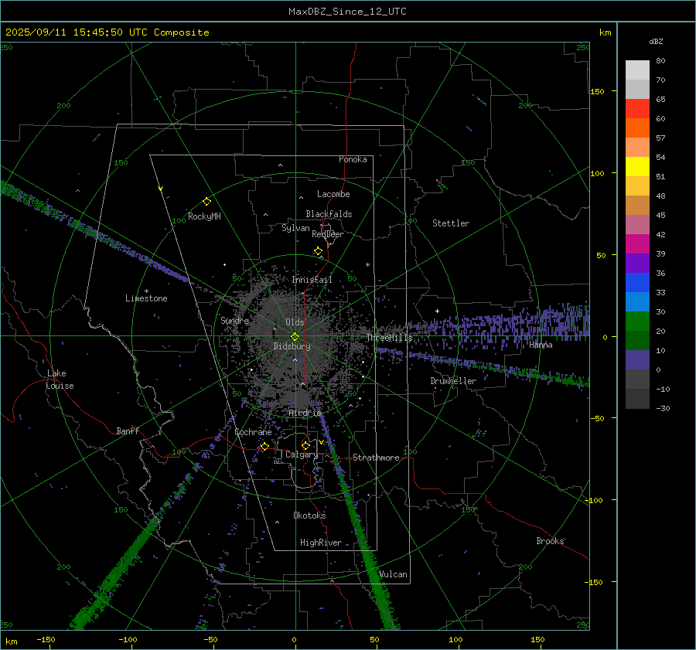Click the Limestone label

146,298
